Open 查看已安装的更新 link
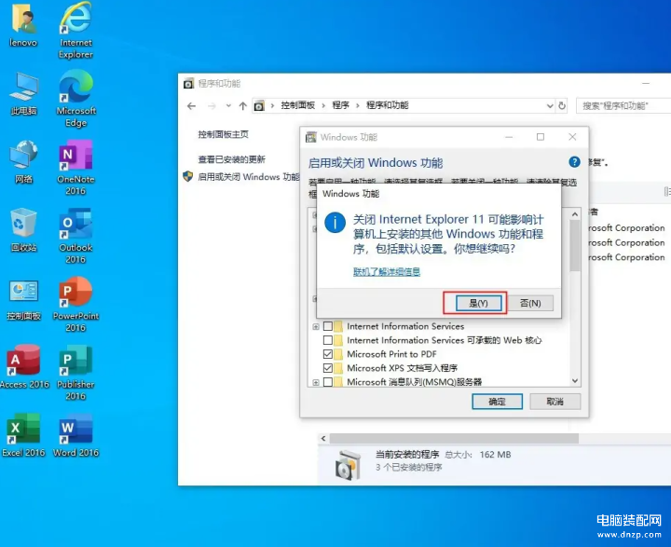This screenshot has width=671, height=547. tap(231, 159)
